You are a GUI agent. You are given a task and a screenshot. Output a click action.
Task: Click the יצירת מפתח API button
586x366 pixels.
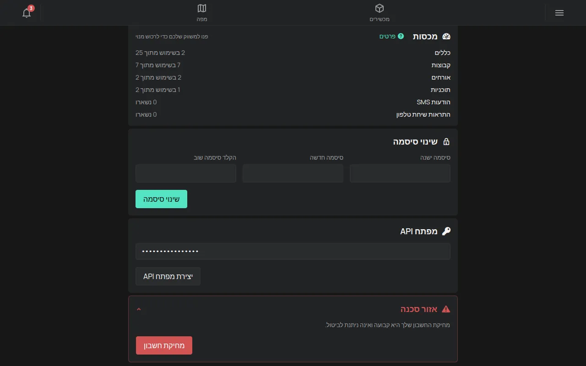[168, 276]
